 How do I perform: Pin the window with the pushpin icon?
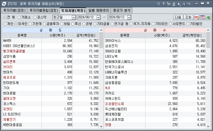tap(174, 4)
